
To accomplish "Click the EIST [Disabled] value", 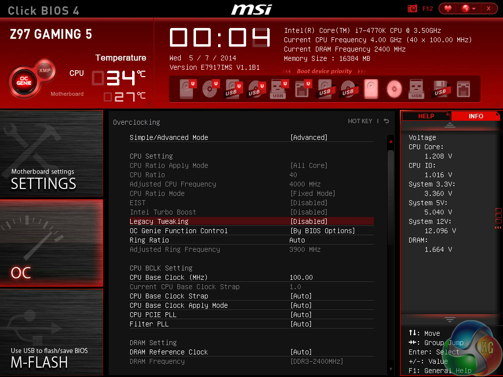I will (x=309, y=203).
